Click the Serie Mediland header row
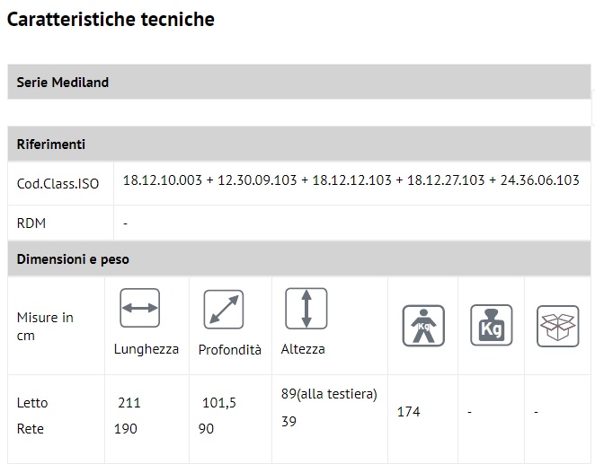Image resolution: width=595 pixels, height=464 pixels. 63,83
